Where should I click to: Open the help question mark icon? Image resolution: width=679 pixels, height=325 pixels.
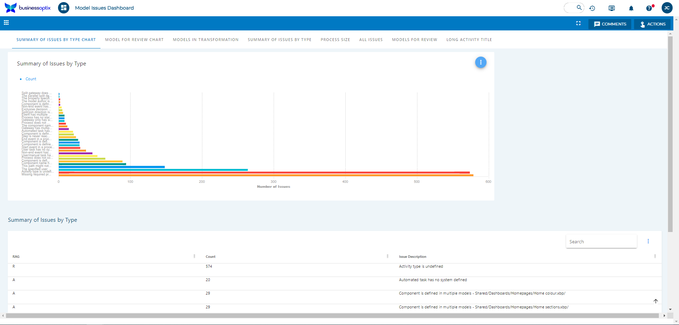point(649,8)
